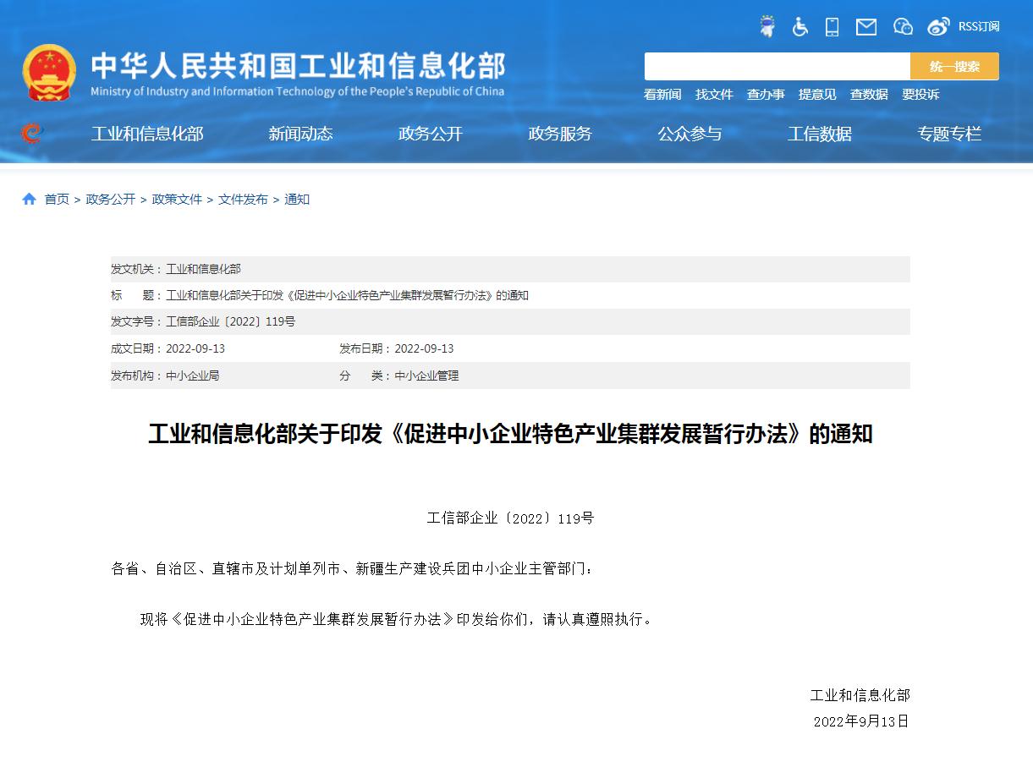Click the home icon in the breadcrumb
The width and height of the screenshot is (1033, 773).
coord(30,199)
